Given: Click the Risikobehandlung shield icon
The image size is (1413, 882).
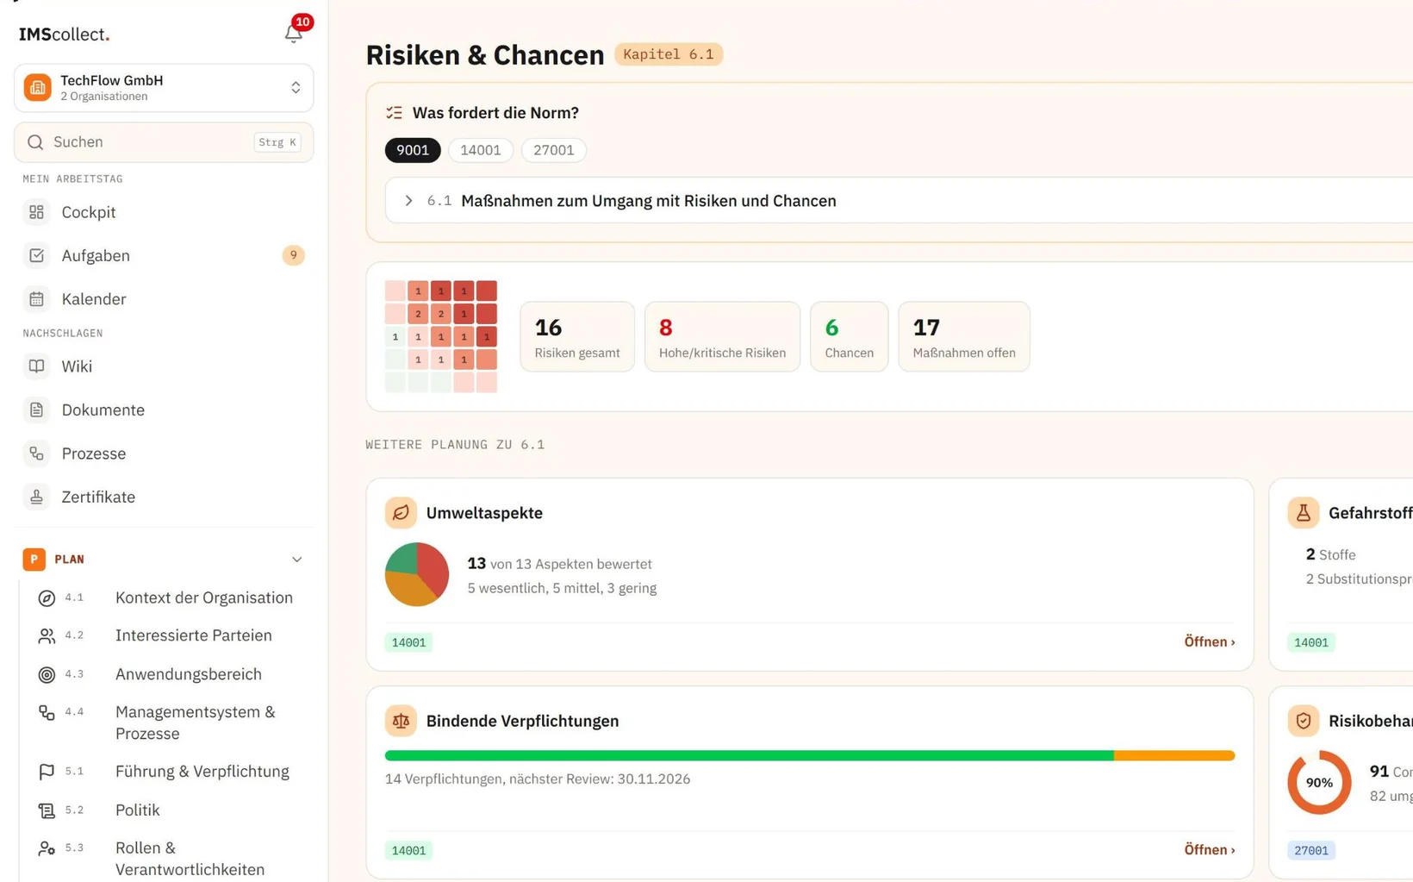Looking at the screenshot, I should click(1304, 721).
